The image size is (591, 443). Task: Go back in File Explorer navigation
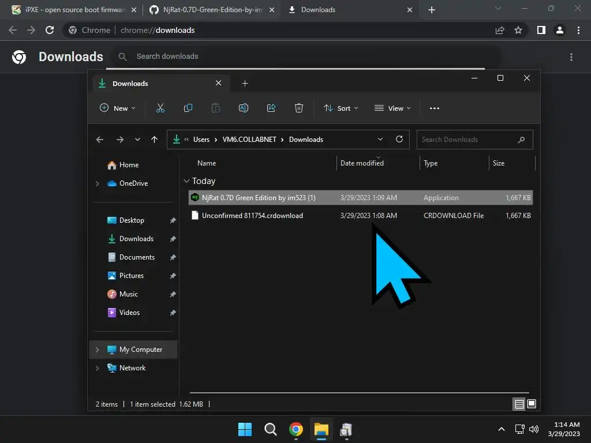(99, 140)
